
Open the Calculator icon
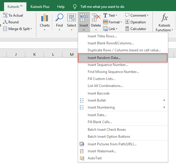pyautogui.click(x=127, y=29)
